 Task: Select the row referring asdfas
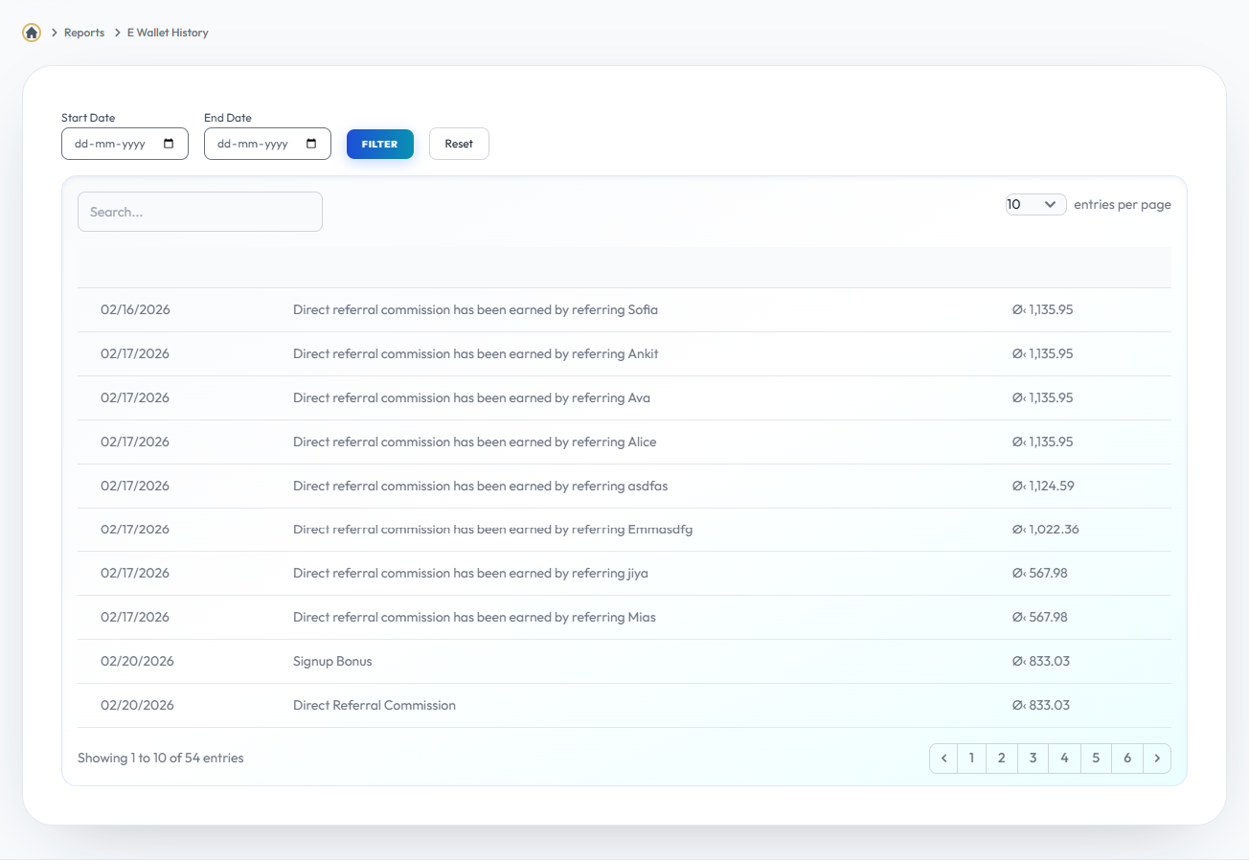coord(624,487)
